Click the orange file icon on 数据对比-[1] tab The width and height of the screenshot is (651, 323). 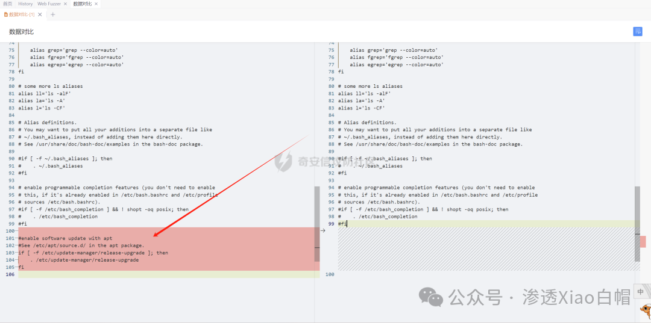pyautogui.click(x=6, y=14)
